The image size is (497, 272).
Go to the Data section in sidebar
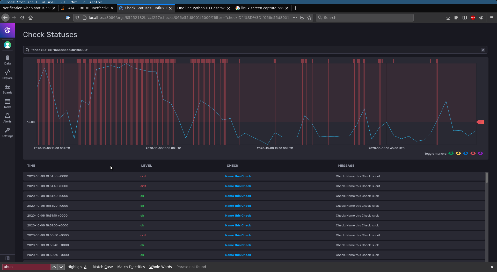point(8,60)
